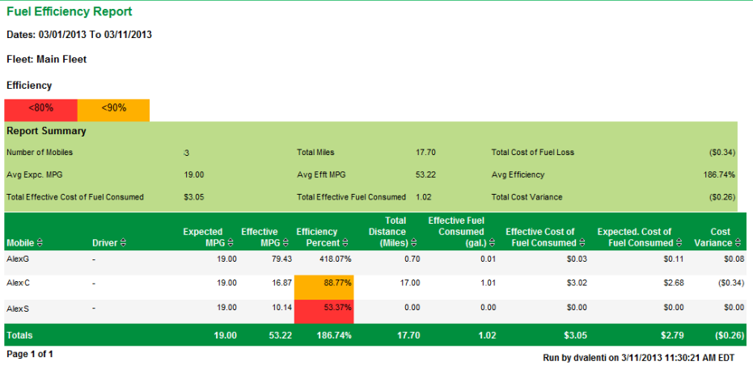
Task: Click the $0.11 expected cost for AlexG
Action: [674, 259]
